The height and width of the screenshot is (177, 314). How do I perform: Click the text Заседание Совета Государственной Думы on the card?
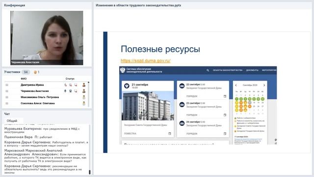pos(145,125)
